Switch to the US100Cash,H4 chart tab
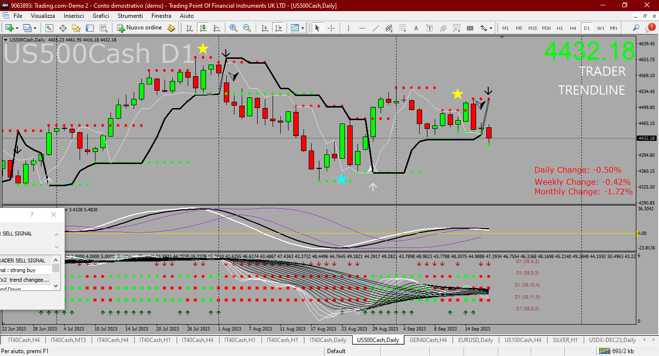Screen dimensions: 659x356 point(523,340)
